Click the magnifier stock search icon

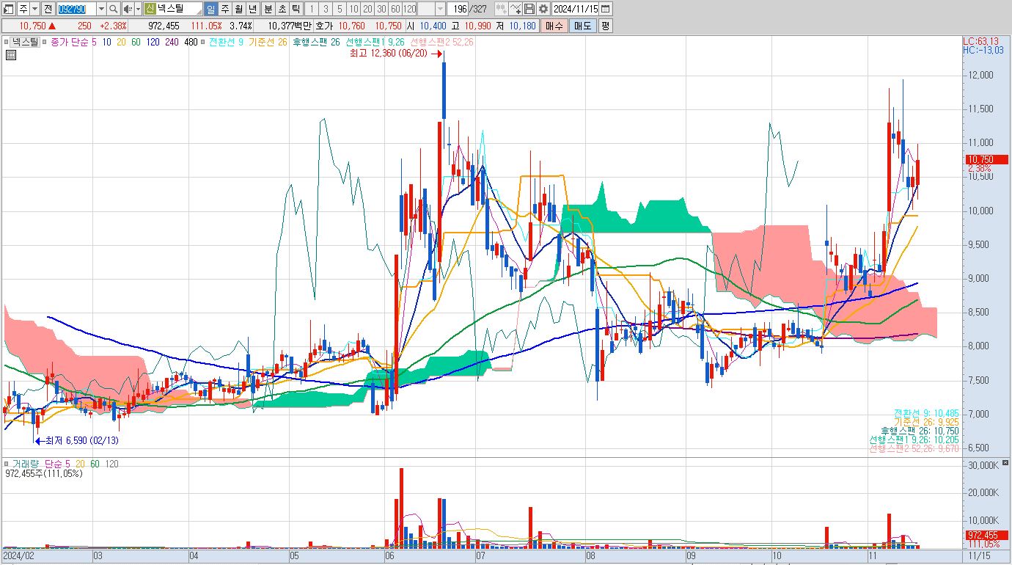click(x=114, y=9)
